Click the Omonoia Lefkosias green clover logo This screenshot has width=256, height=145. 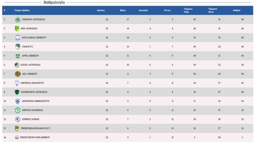[17, 19]
